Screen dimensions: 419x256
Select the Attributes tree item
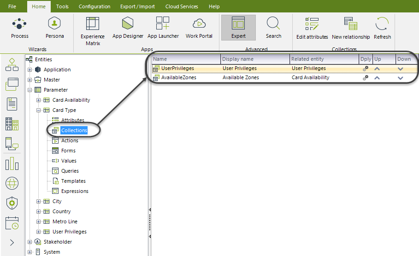pos(72,120)
